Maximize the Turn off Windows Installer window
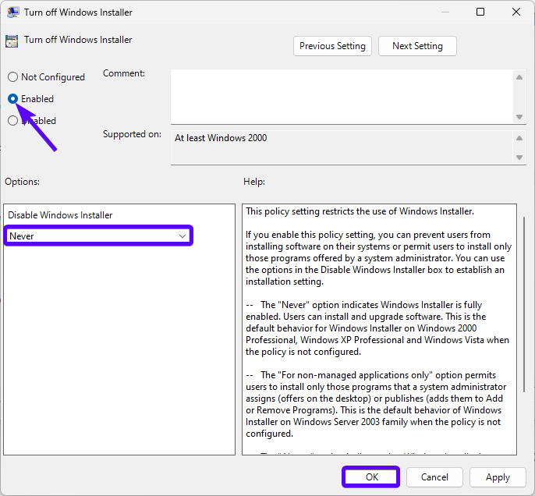The width and height of the screenshot is (535, 496). pyautogui.click(x=480, y=12)
